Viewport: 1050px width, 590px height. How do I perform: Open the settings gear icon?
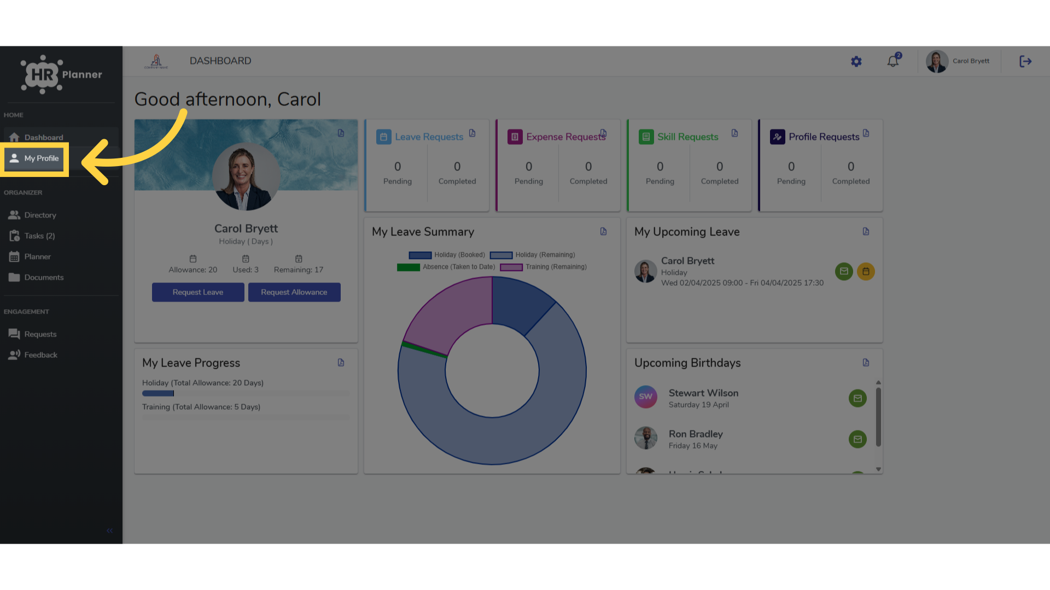[x=856, y=62]
